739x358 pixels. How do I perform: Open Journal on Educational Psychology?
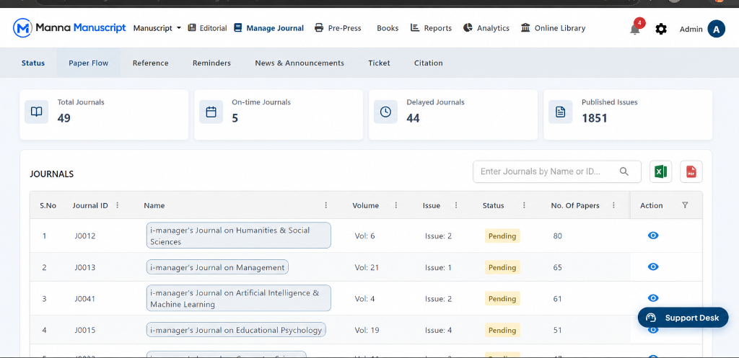pos(236,330)
